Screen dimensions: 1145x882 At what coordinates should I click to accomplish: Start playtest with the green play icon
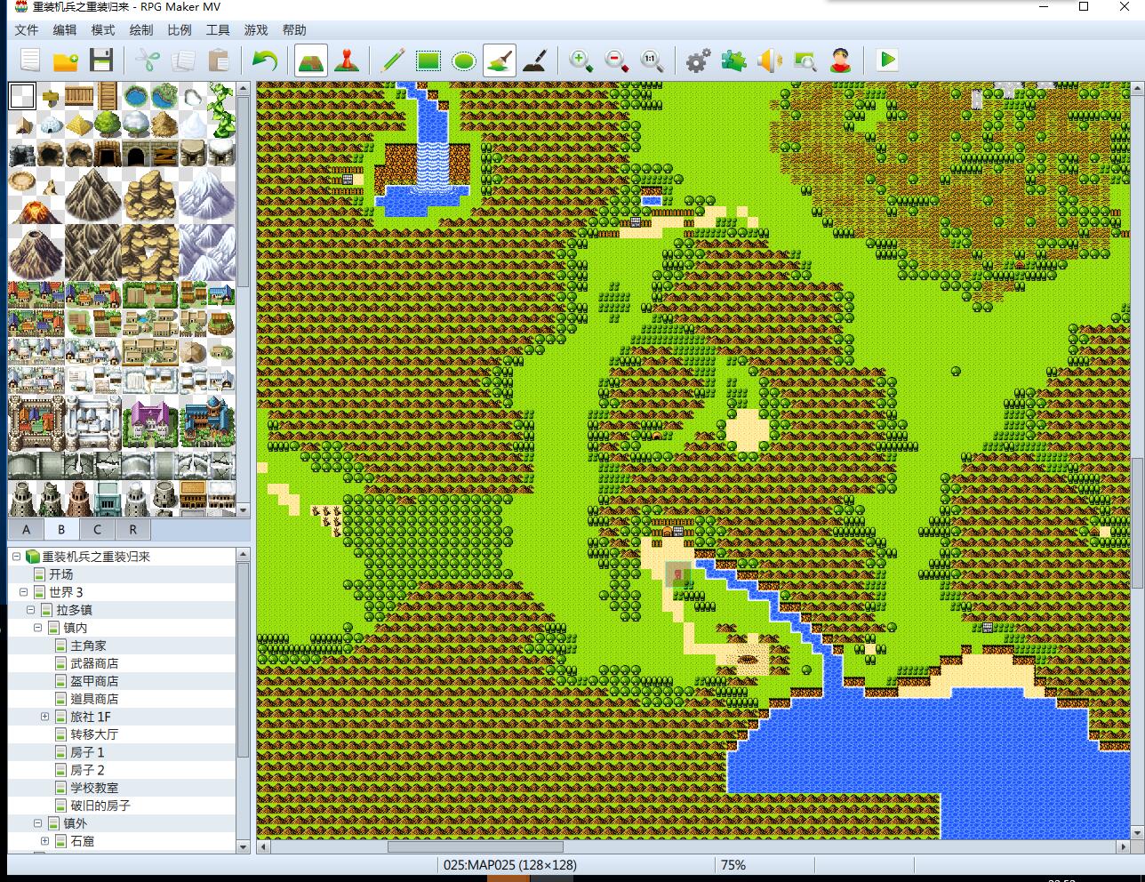[887, 60]
